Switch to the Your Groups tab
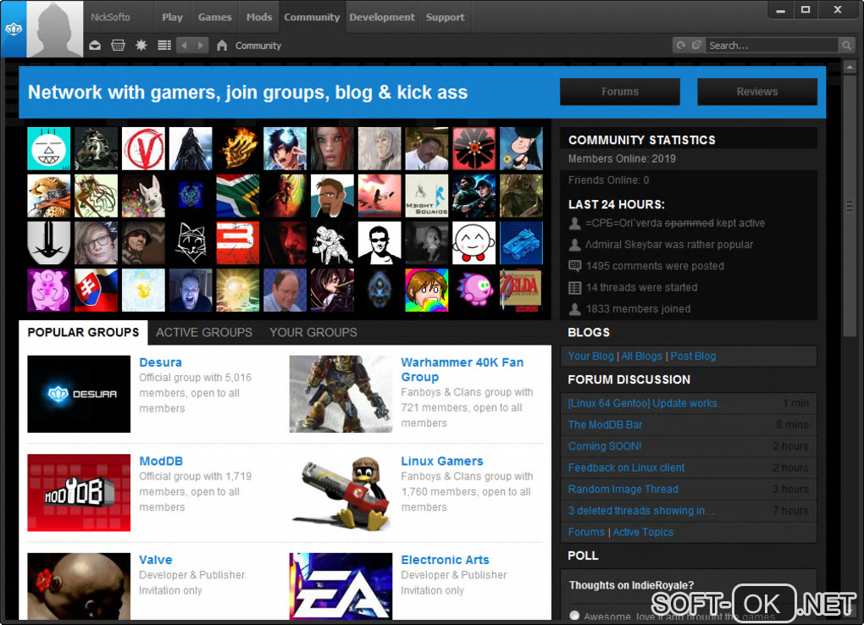 pyautogui.click(x=313, y=332)
